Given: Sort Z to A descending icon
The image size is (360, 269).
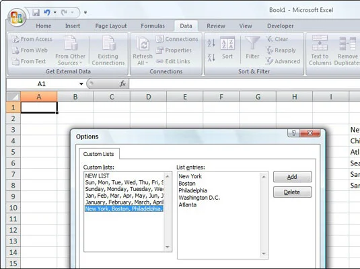Looking at the screenshot, I should pyautogui.click(x=211, y=57).
